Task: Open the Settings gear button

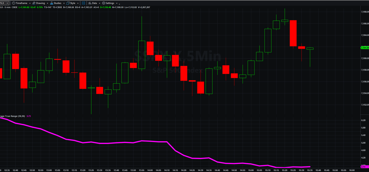Action: tap(108, 3)
